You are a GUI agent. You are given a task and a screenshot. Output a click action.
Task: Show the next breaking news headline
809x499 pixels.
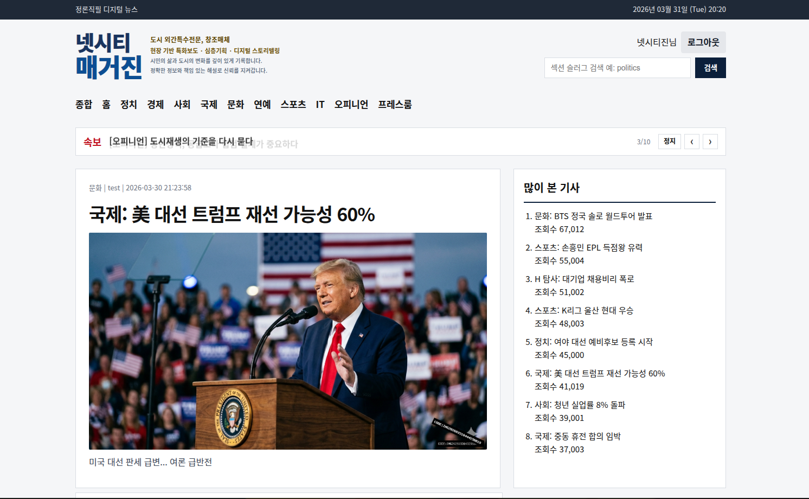pyautogui.click(x=710, y=142)
